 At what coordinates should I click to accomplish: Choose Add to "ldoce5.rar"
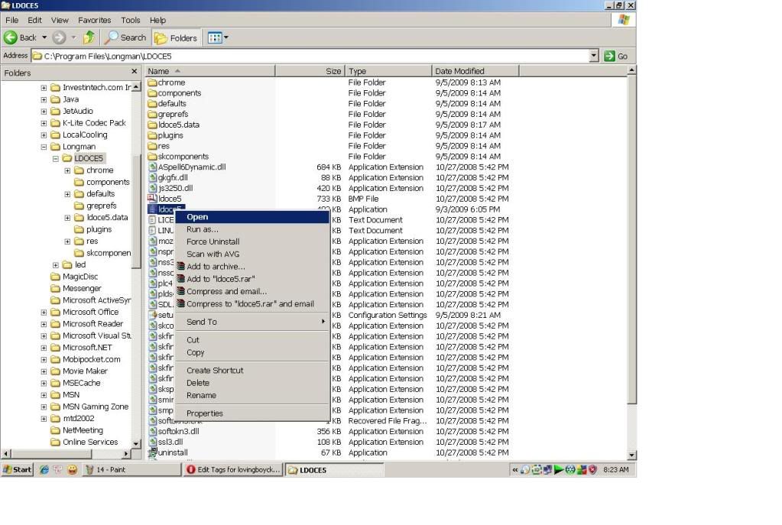tap(251, 279)
